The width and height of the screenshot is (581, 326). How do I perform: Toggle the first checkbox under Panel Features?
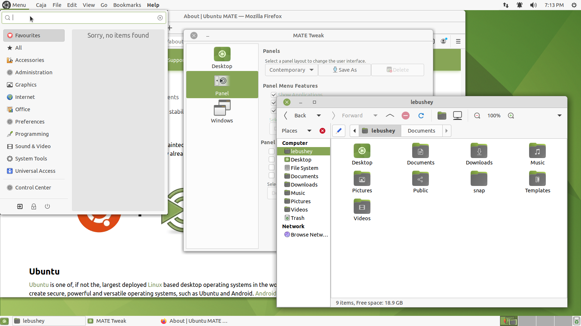pos(272,151)
